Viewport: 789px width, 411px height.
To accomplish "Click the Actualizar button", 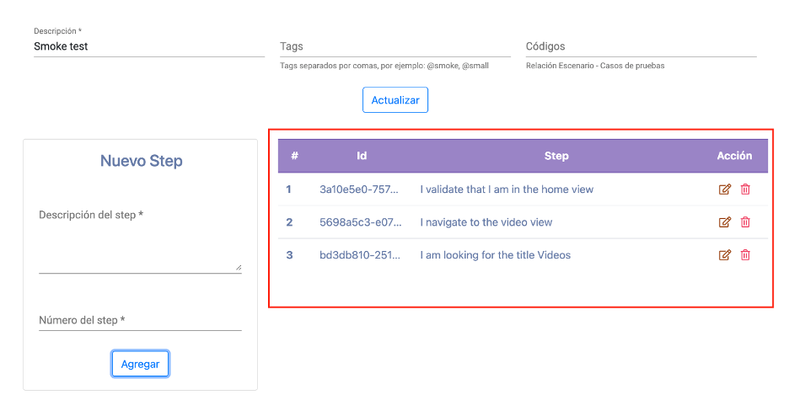I will [x=395, y=100].
